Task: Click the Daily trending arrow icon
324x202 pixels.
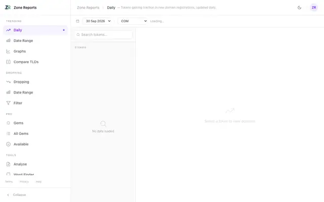Action: [8, 30]
